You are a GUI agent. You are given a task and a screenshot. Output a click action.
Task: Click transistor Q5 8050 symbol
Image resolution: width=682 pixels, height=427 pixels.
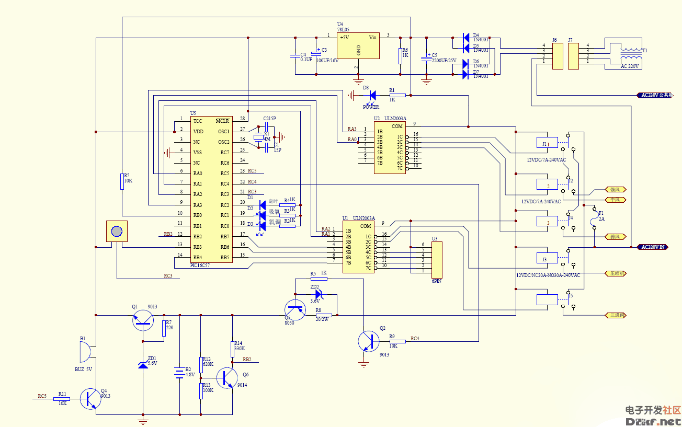click(x=295, y=309)
